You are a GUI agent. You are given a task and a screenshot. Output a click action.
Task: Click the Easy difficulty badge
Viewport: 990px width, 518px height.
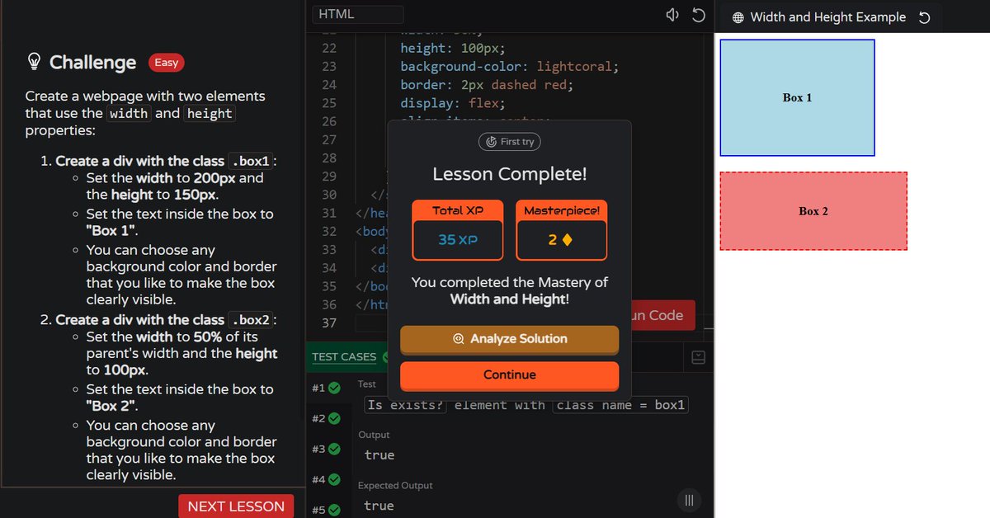coord(167,62)
